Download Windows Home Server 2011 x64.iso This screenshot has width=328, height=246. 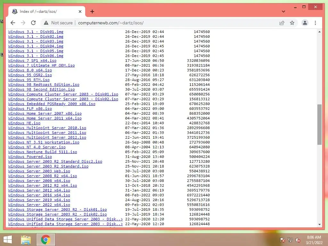[x=45, y=119]
